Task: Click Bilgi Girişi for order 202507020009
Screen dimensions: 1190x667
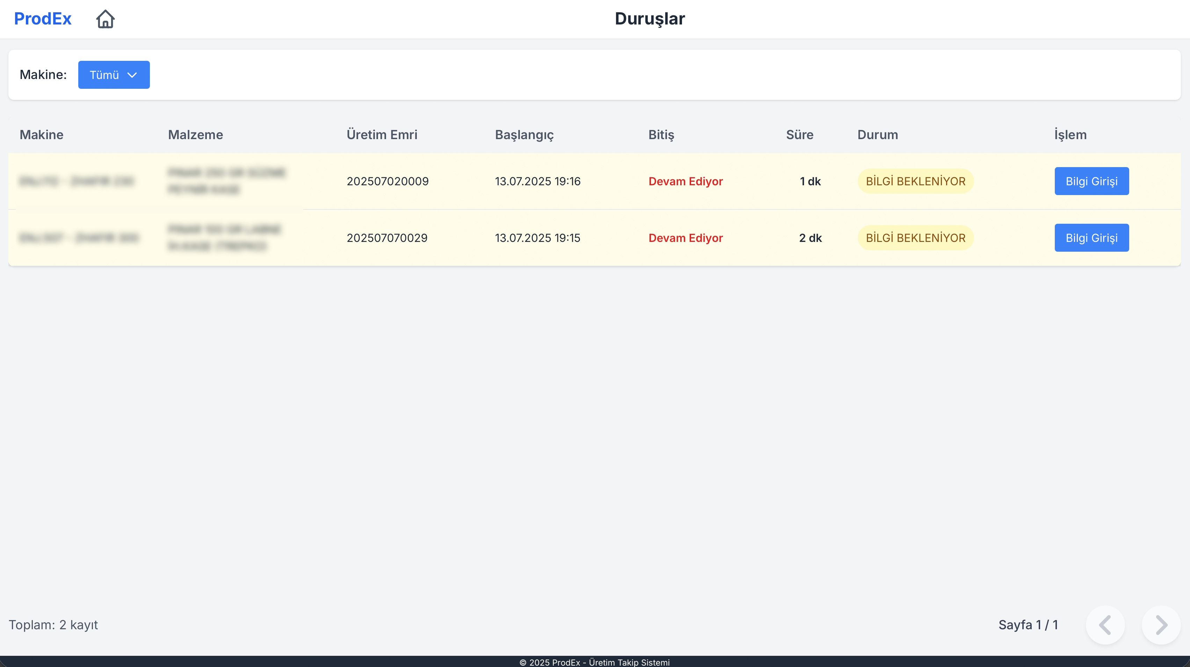Action: [1091, 181]
